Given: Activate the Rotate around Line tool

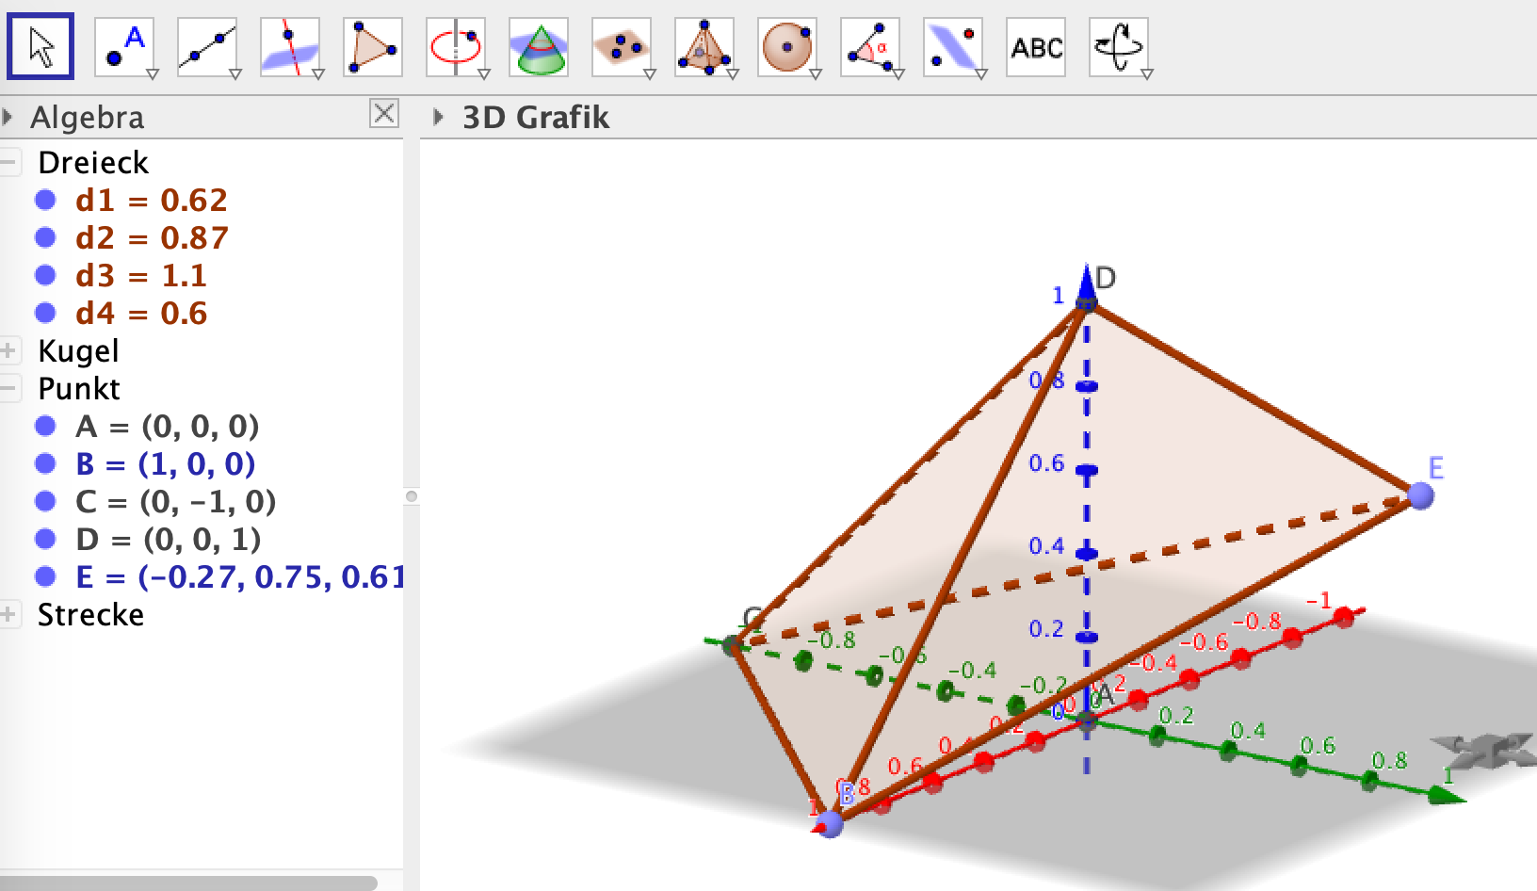Looking at the screenshot, I should [457, 44].
